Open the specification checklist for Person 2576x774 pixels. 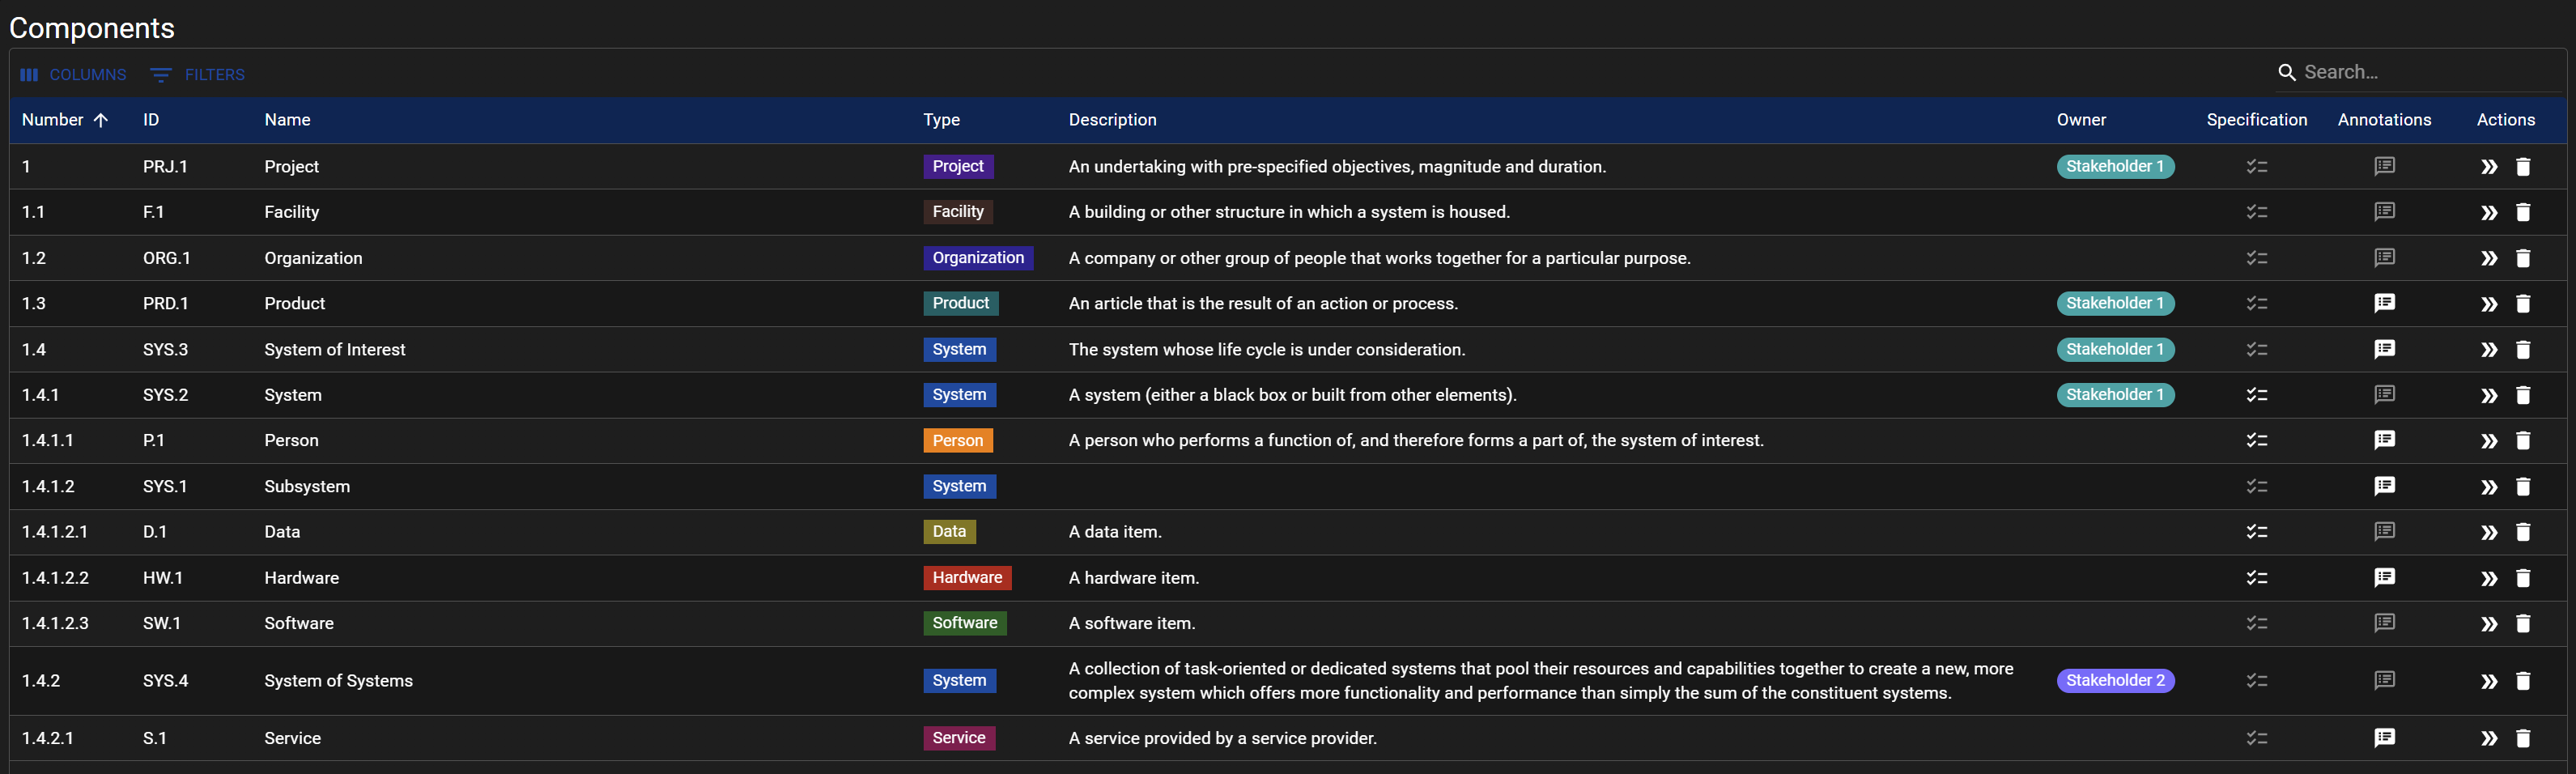(2256, 440)
